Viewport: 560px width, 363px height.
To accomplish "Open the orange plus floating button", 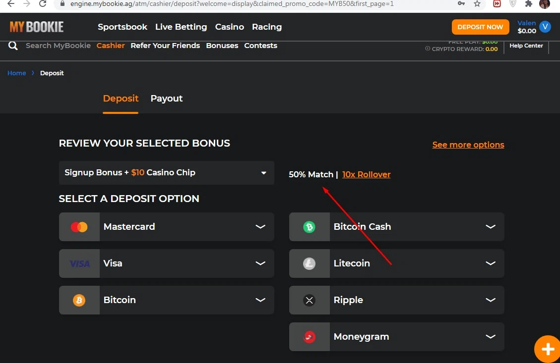I will pyautogui.click(x=548, y=349).
